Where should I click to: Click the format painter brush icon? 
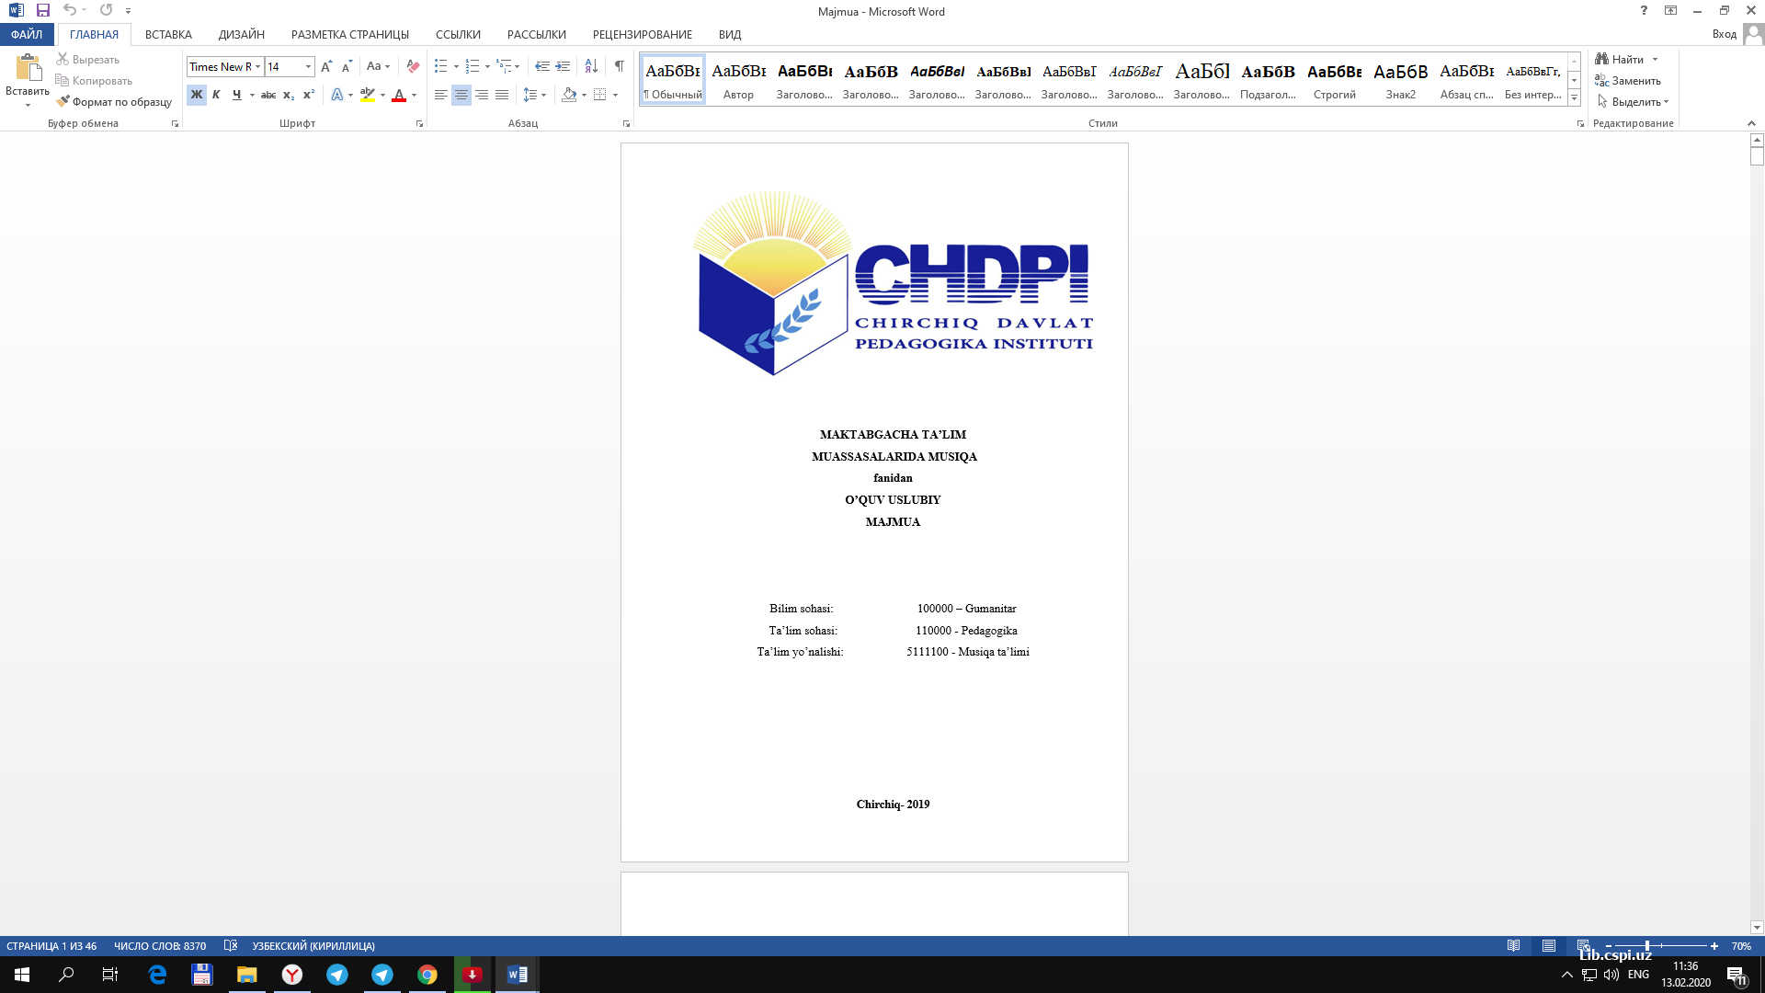tap(63, 102)
